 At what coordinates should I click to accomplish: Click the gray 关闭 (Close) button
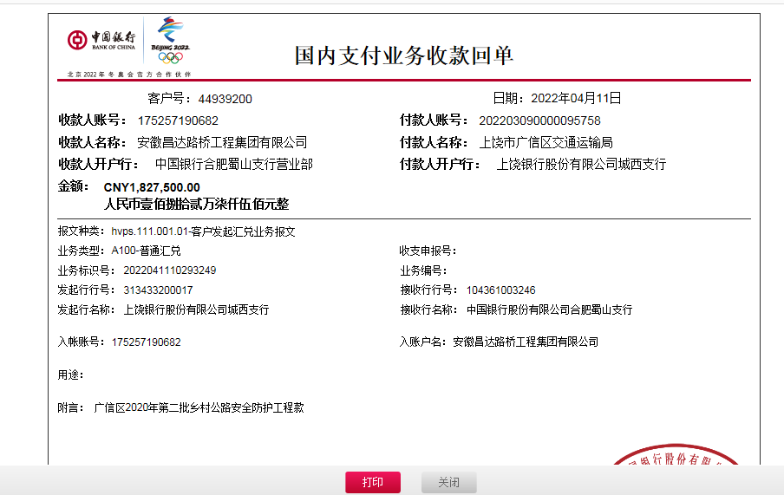click(448, 483)
